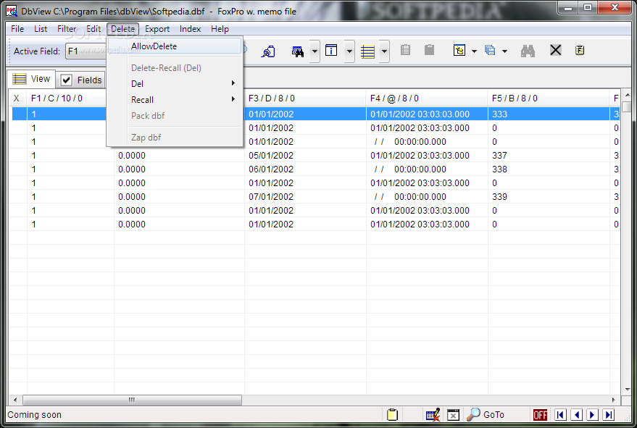The image size is (637, 428).
Task: Open the Filter menu
Action: pyautogui.click(x=67, y=29)
